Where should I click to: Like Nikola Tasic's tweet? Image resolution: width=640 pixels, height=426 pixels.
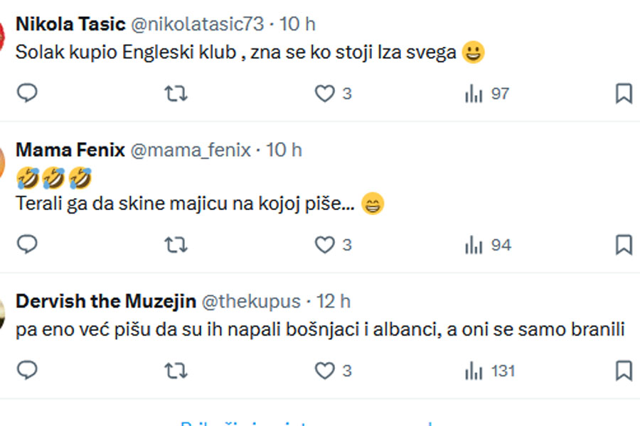click(325, 94)
